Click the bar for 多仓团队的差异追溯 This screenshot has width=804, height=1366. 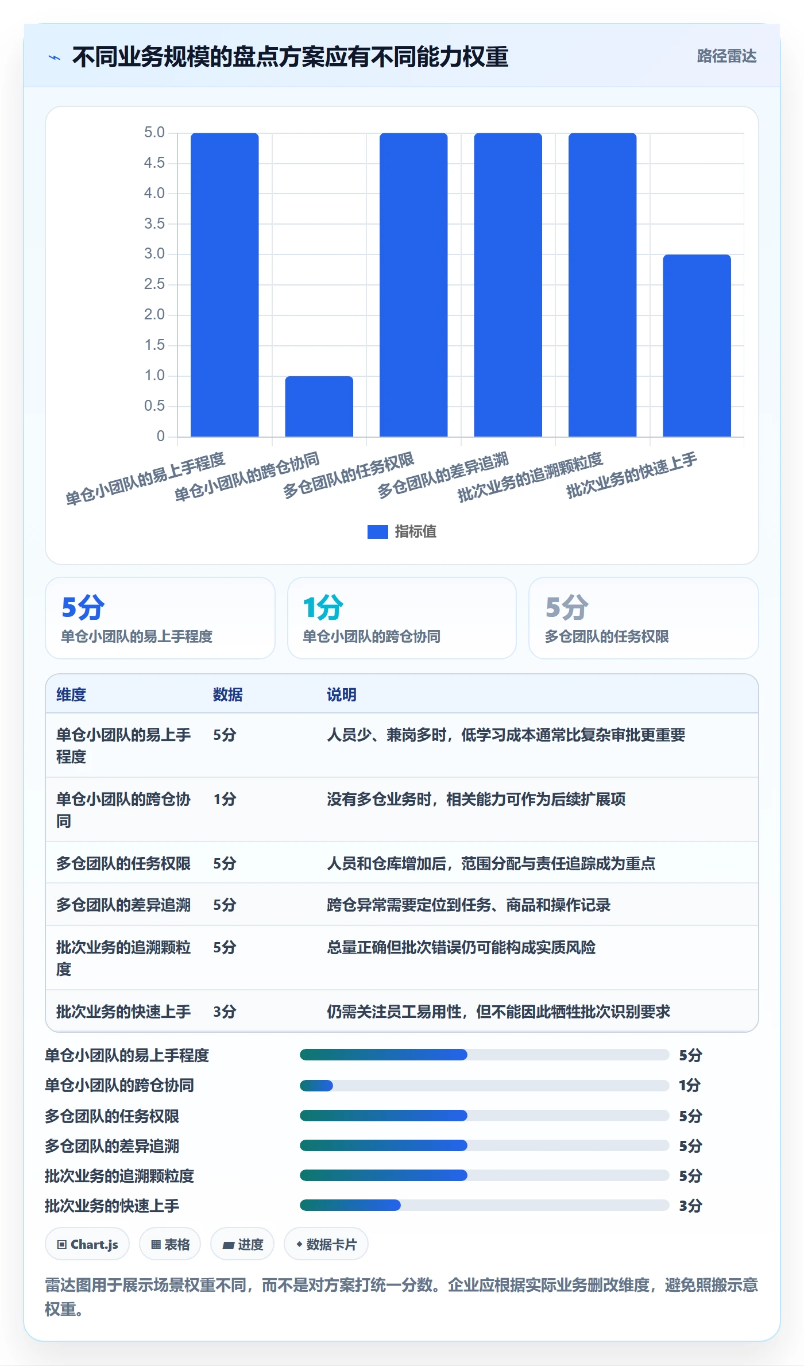tap(508, 284)
